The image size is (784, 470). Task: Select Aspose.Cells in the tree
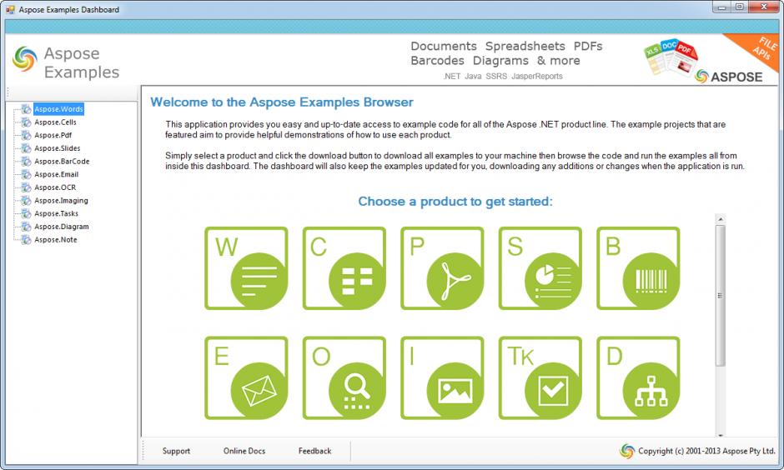coord(56,122)
